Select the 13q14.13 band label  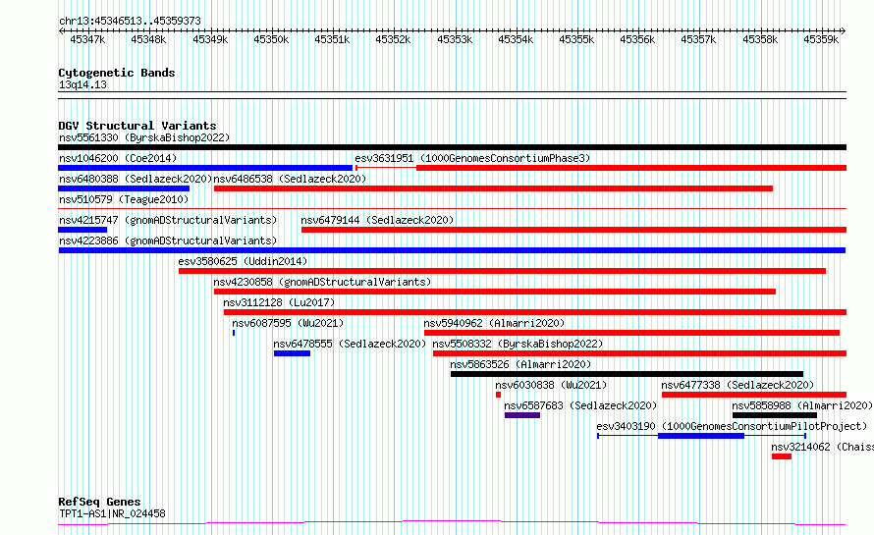tap(82, 84)
